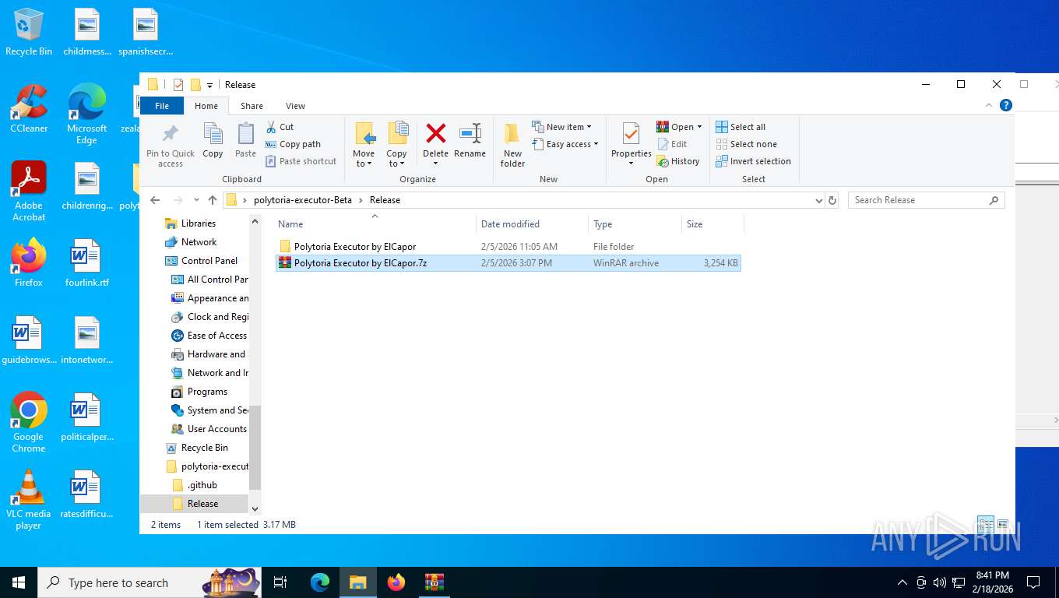Open address bar history dropdown
The image size is (1059, 598).
[818, 200]
